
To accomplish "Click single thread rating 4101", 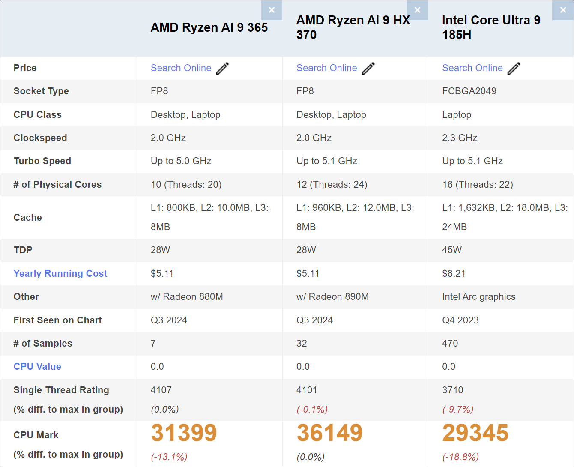I will [x=307, y=390].
